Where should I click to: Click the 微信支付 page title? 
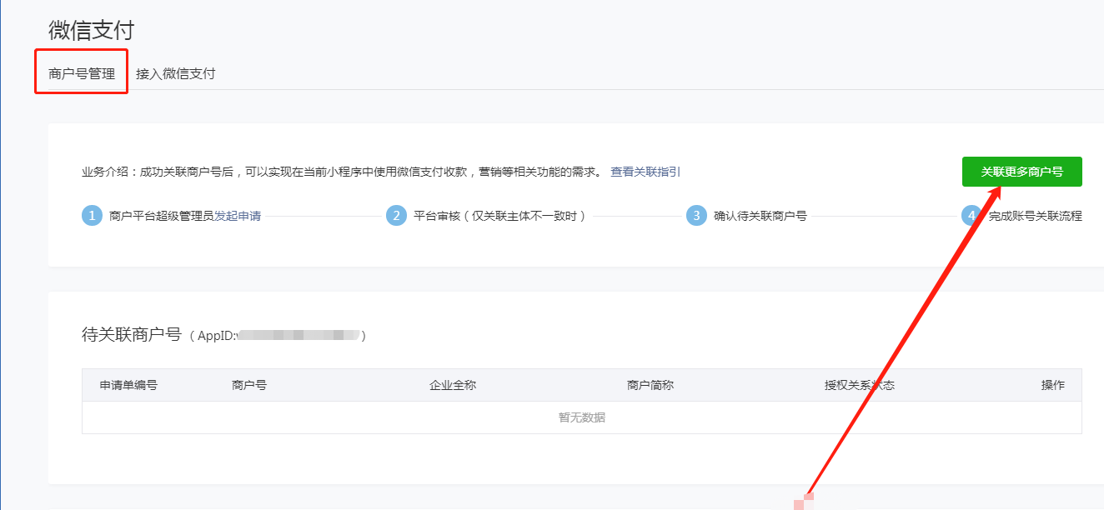[92, 30]
